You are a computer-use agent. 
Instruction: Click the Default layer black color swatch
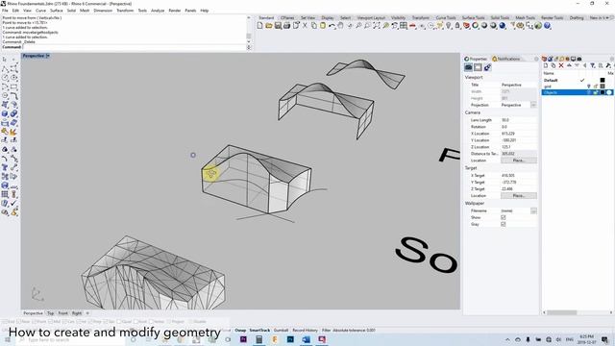click(603, 81)
